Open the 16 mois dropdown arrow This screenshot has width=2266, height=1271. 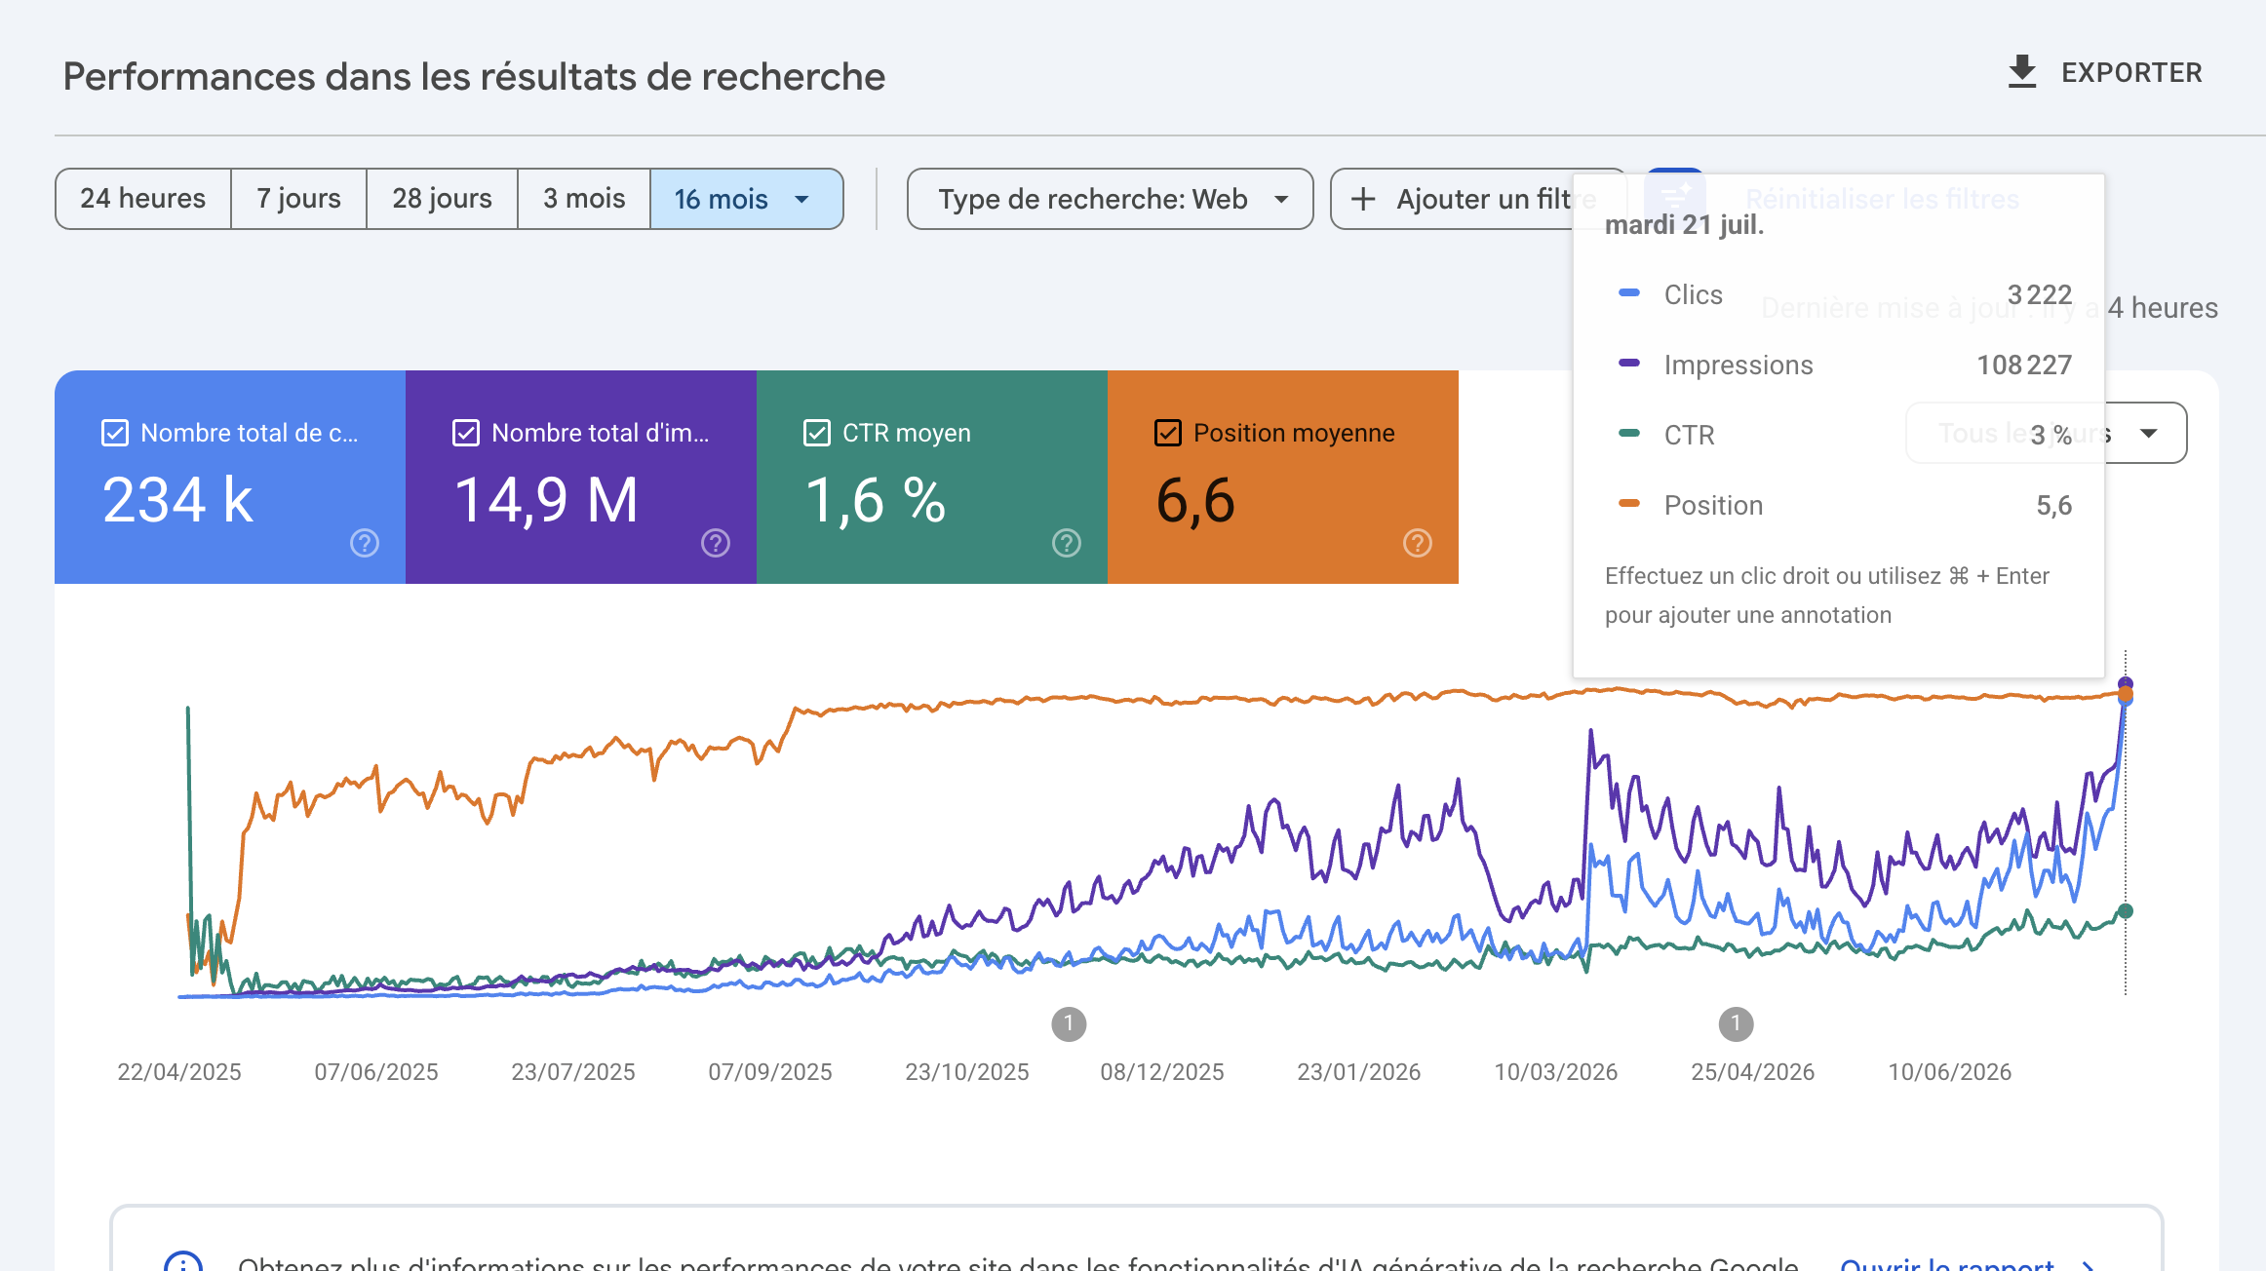802,199
